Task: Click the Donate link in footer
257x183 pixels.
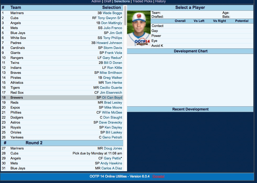Action: [158, 176]
